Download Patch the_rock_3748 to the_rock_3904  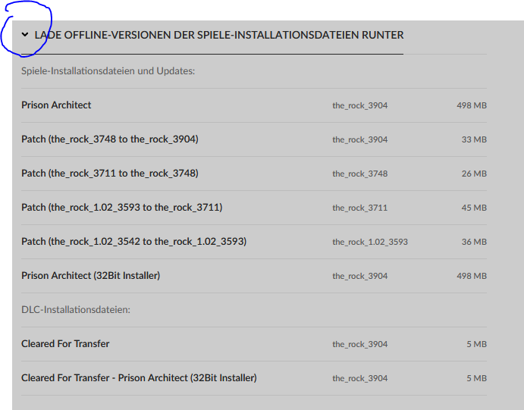110,139
